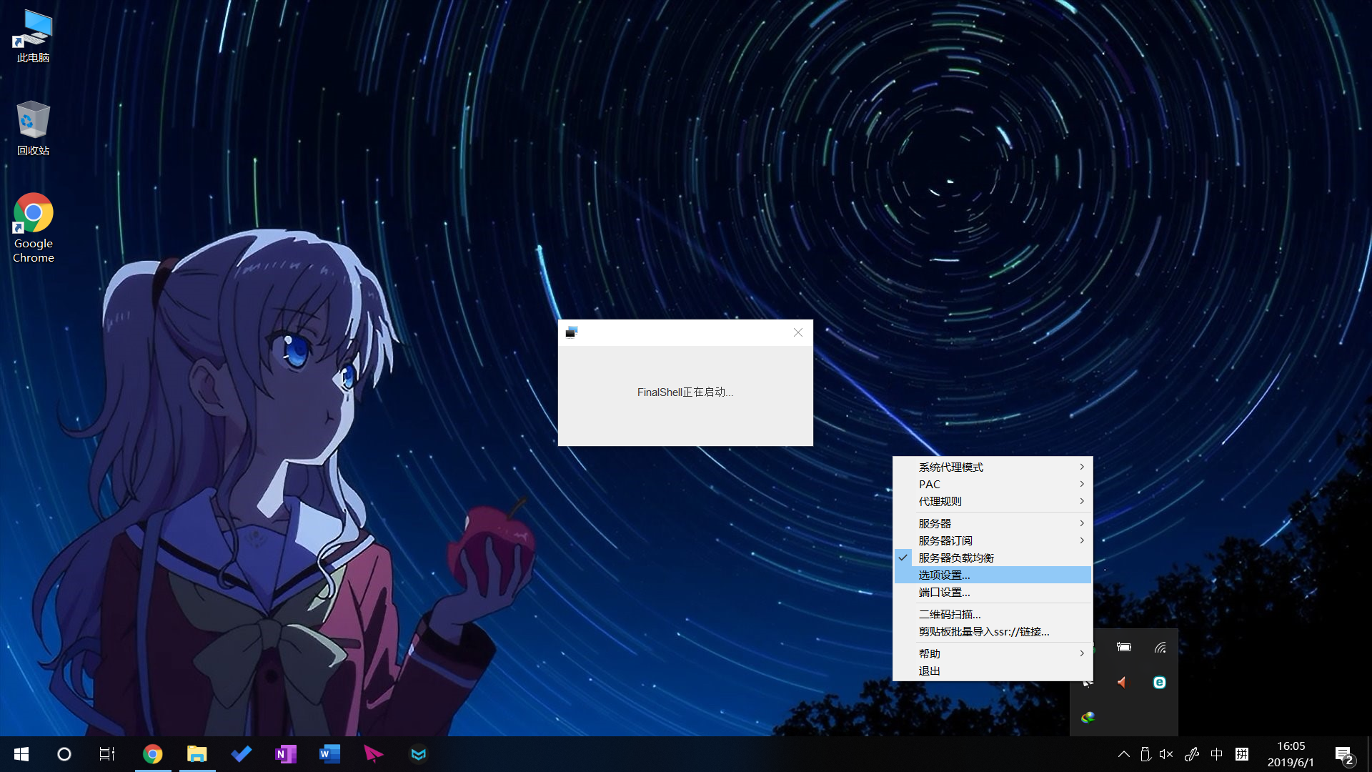Open Action Center notifications icon
This screenshot has width=1372, height=772.
(1344, 755)
